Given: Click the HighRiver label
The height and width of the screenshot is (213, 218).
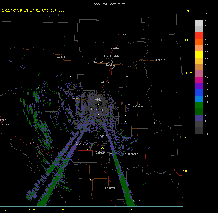Looking at the screenshot, I should [x=109, y=188].
